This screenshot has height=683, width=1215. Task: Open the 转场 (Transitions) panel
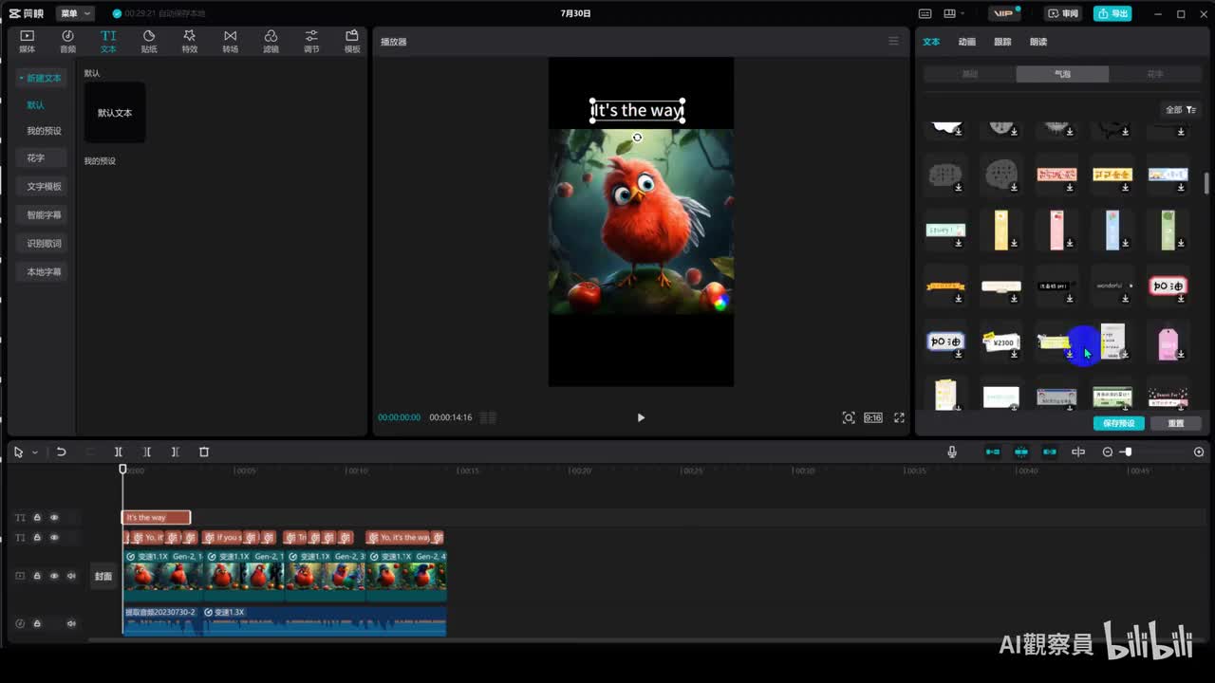(x=230, y=41)
